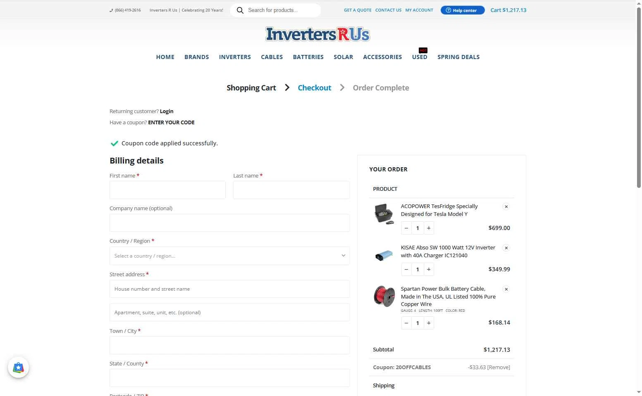This screenshot has height=396, width=642.
Task: Click the House number and street name field
Action: [x=229, y=289]
